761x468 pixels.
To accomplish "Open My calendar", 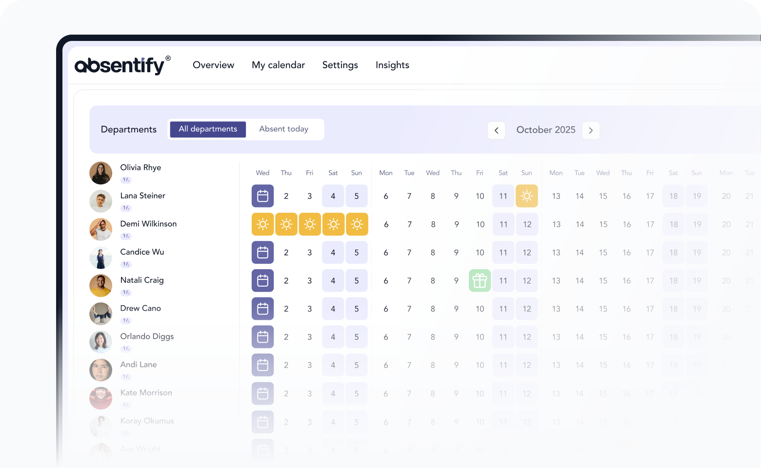I will (278, 65).
